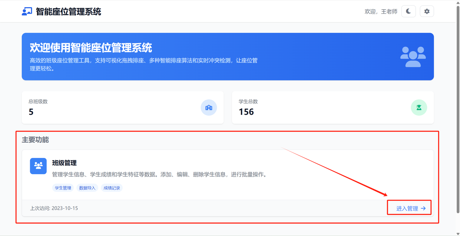Click the 学生管理 tag
Image resolution: width=460 pixels, height=236 pixels.
[x=63, y=187]
